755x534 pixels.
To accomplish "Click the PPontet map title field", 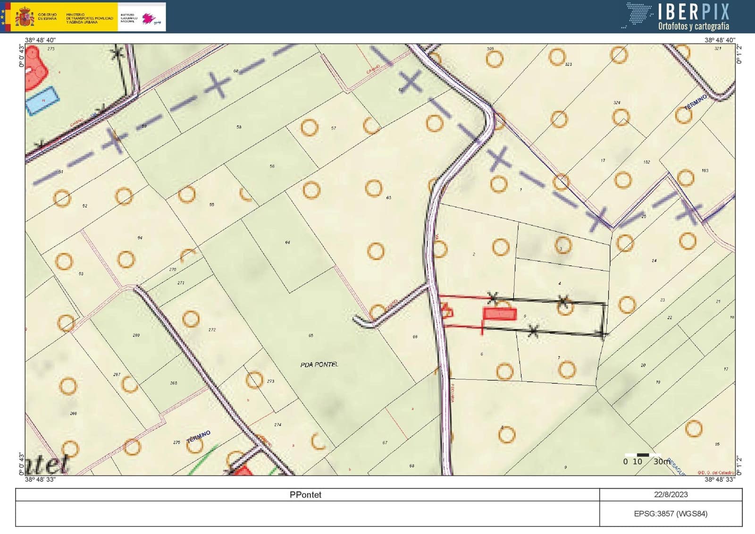I will point(305,495).
